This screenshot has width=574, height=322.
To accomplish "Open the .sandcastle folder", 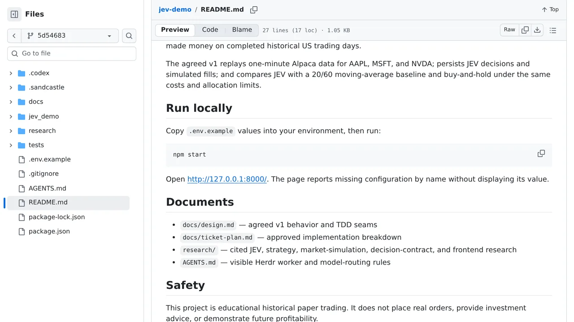I will [x=47, y=88].
